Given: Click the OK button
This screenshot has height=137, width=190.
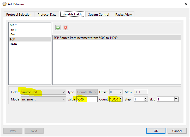Looking at the screenshot, I should click(x=156, y=131).
